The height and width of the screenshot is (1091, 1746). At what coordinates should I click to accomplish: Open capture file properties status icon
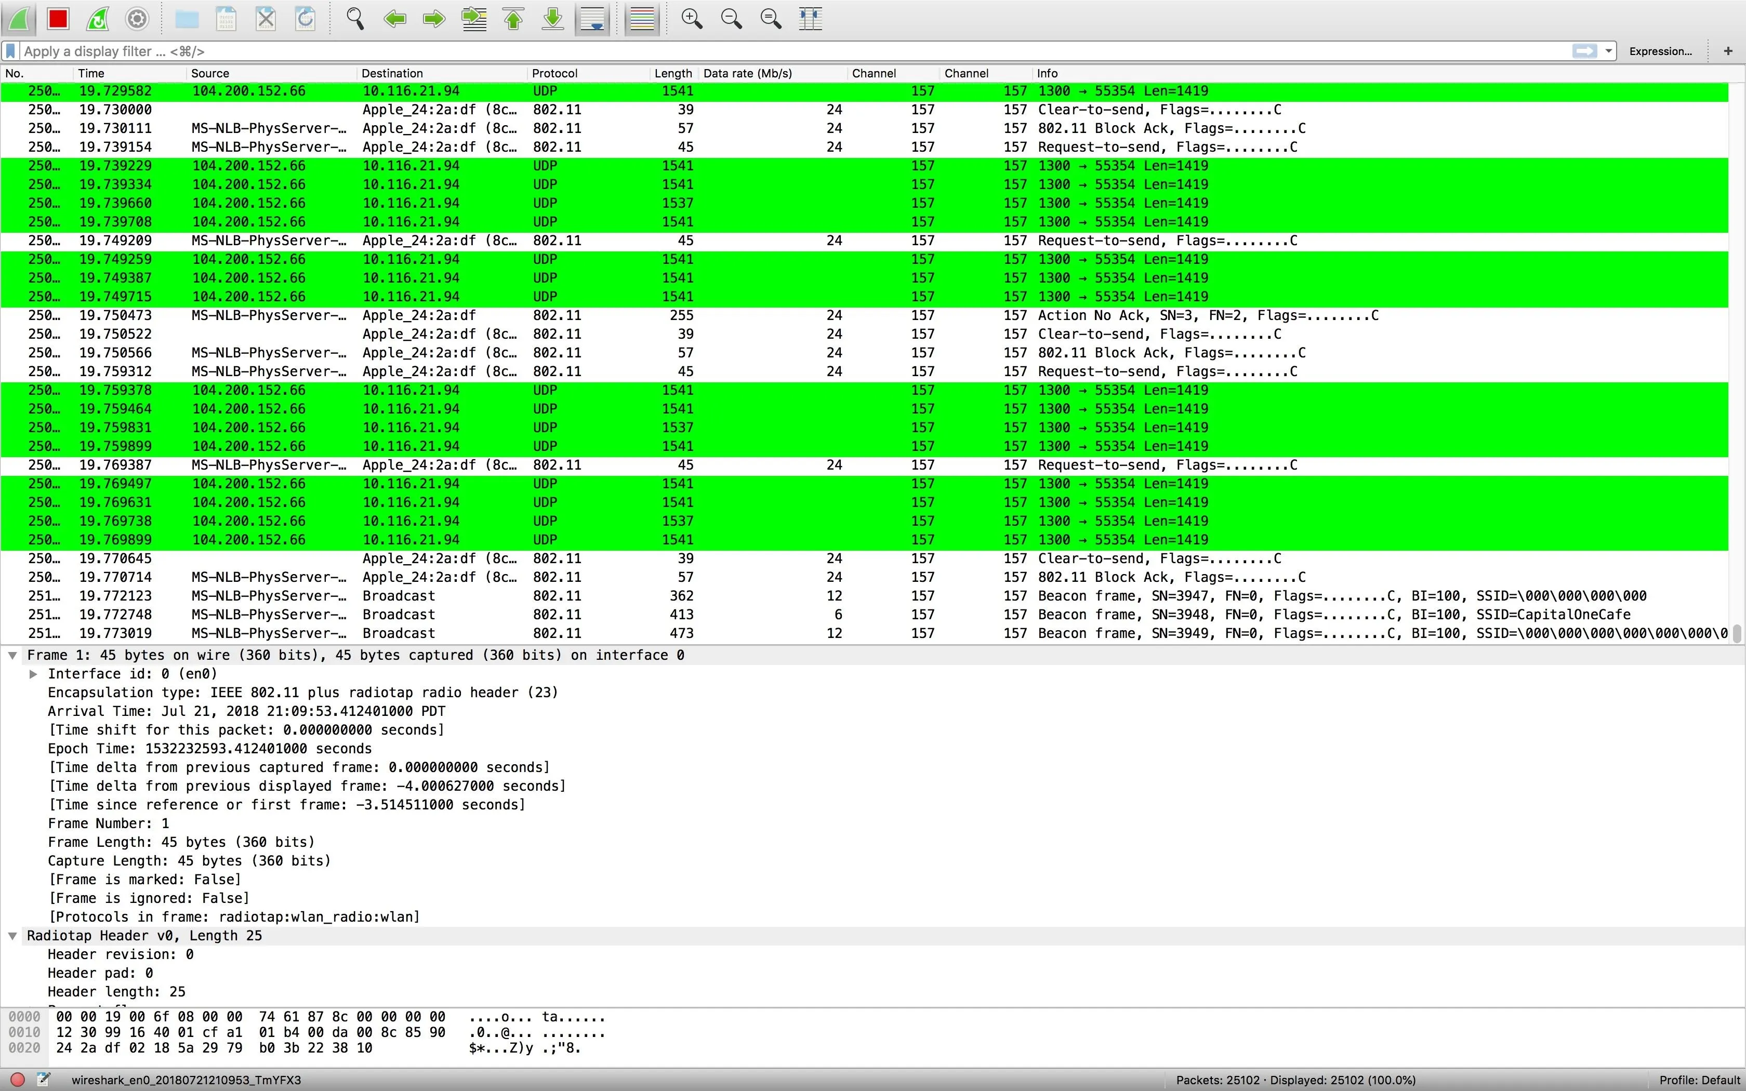click(x=44, y=1080)
